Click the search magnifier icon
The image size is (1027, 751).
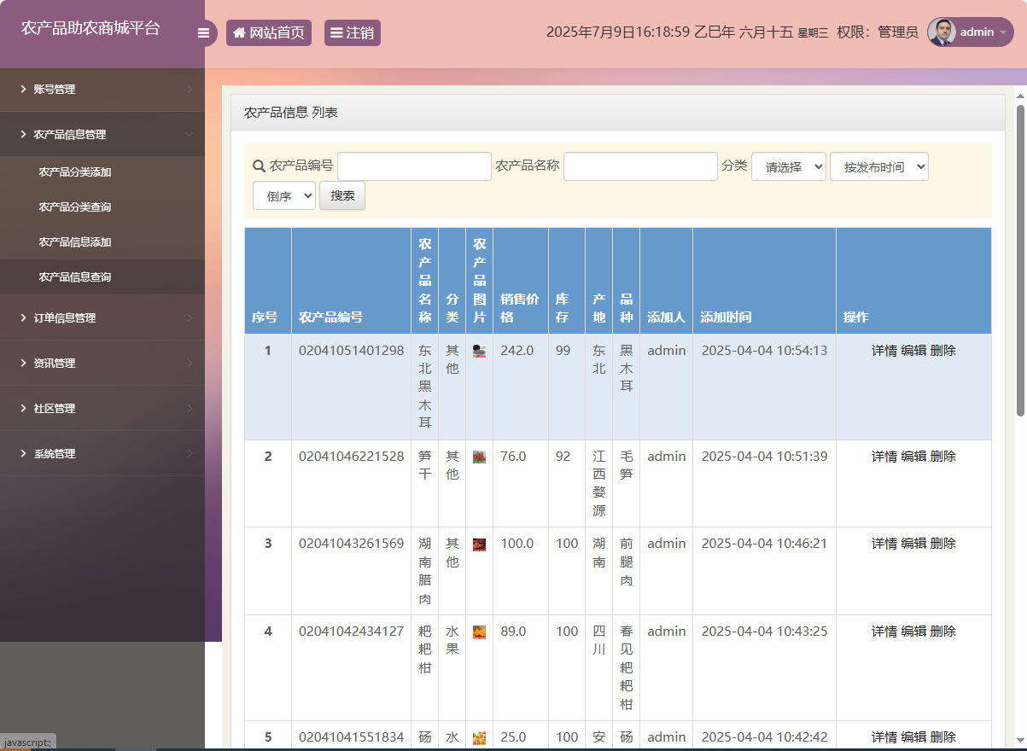click(259, 166)
